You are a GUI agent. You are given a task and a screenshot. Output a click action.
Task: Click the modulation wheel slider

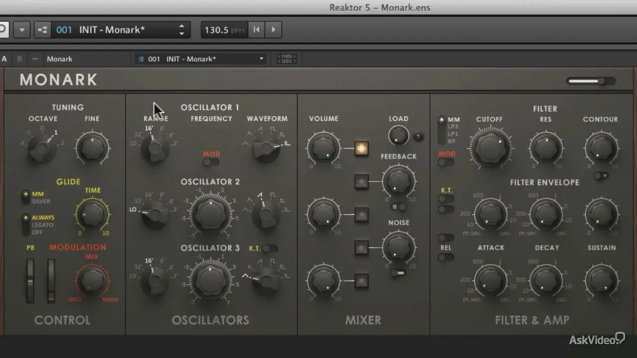tap(51, 281)
